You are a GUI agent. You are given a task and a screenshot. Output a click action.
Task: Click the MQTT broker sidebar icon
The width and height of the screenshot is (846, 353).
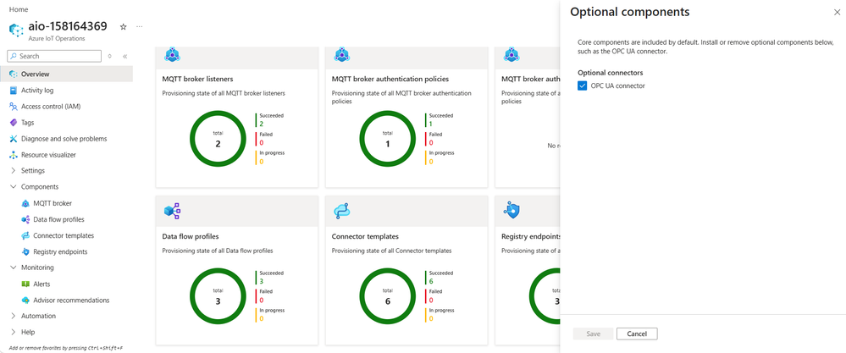pyautogui.click(x=25, y=203)
